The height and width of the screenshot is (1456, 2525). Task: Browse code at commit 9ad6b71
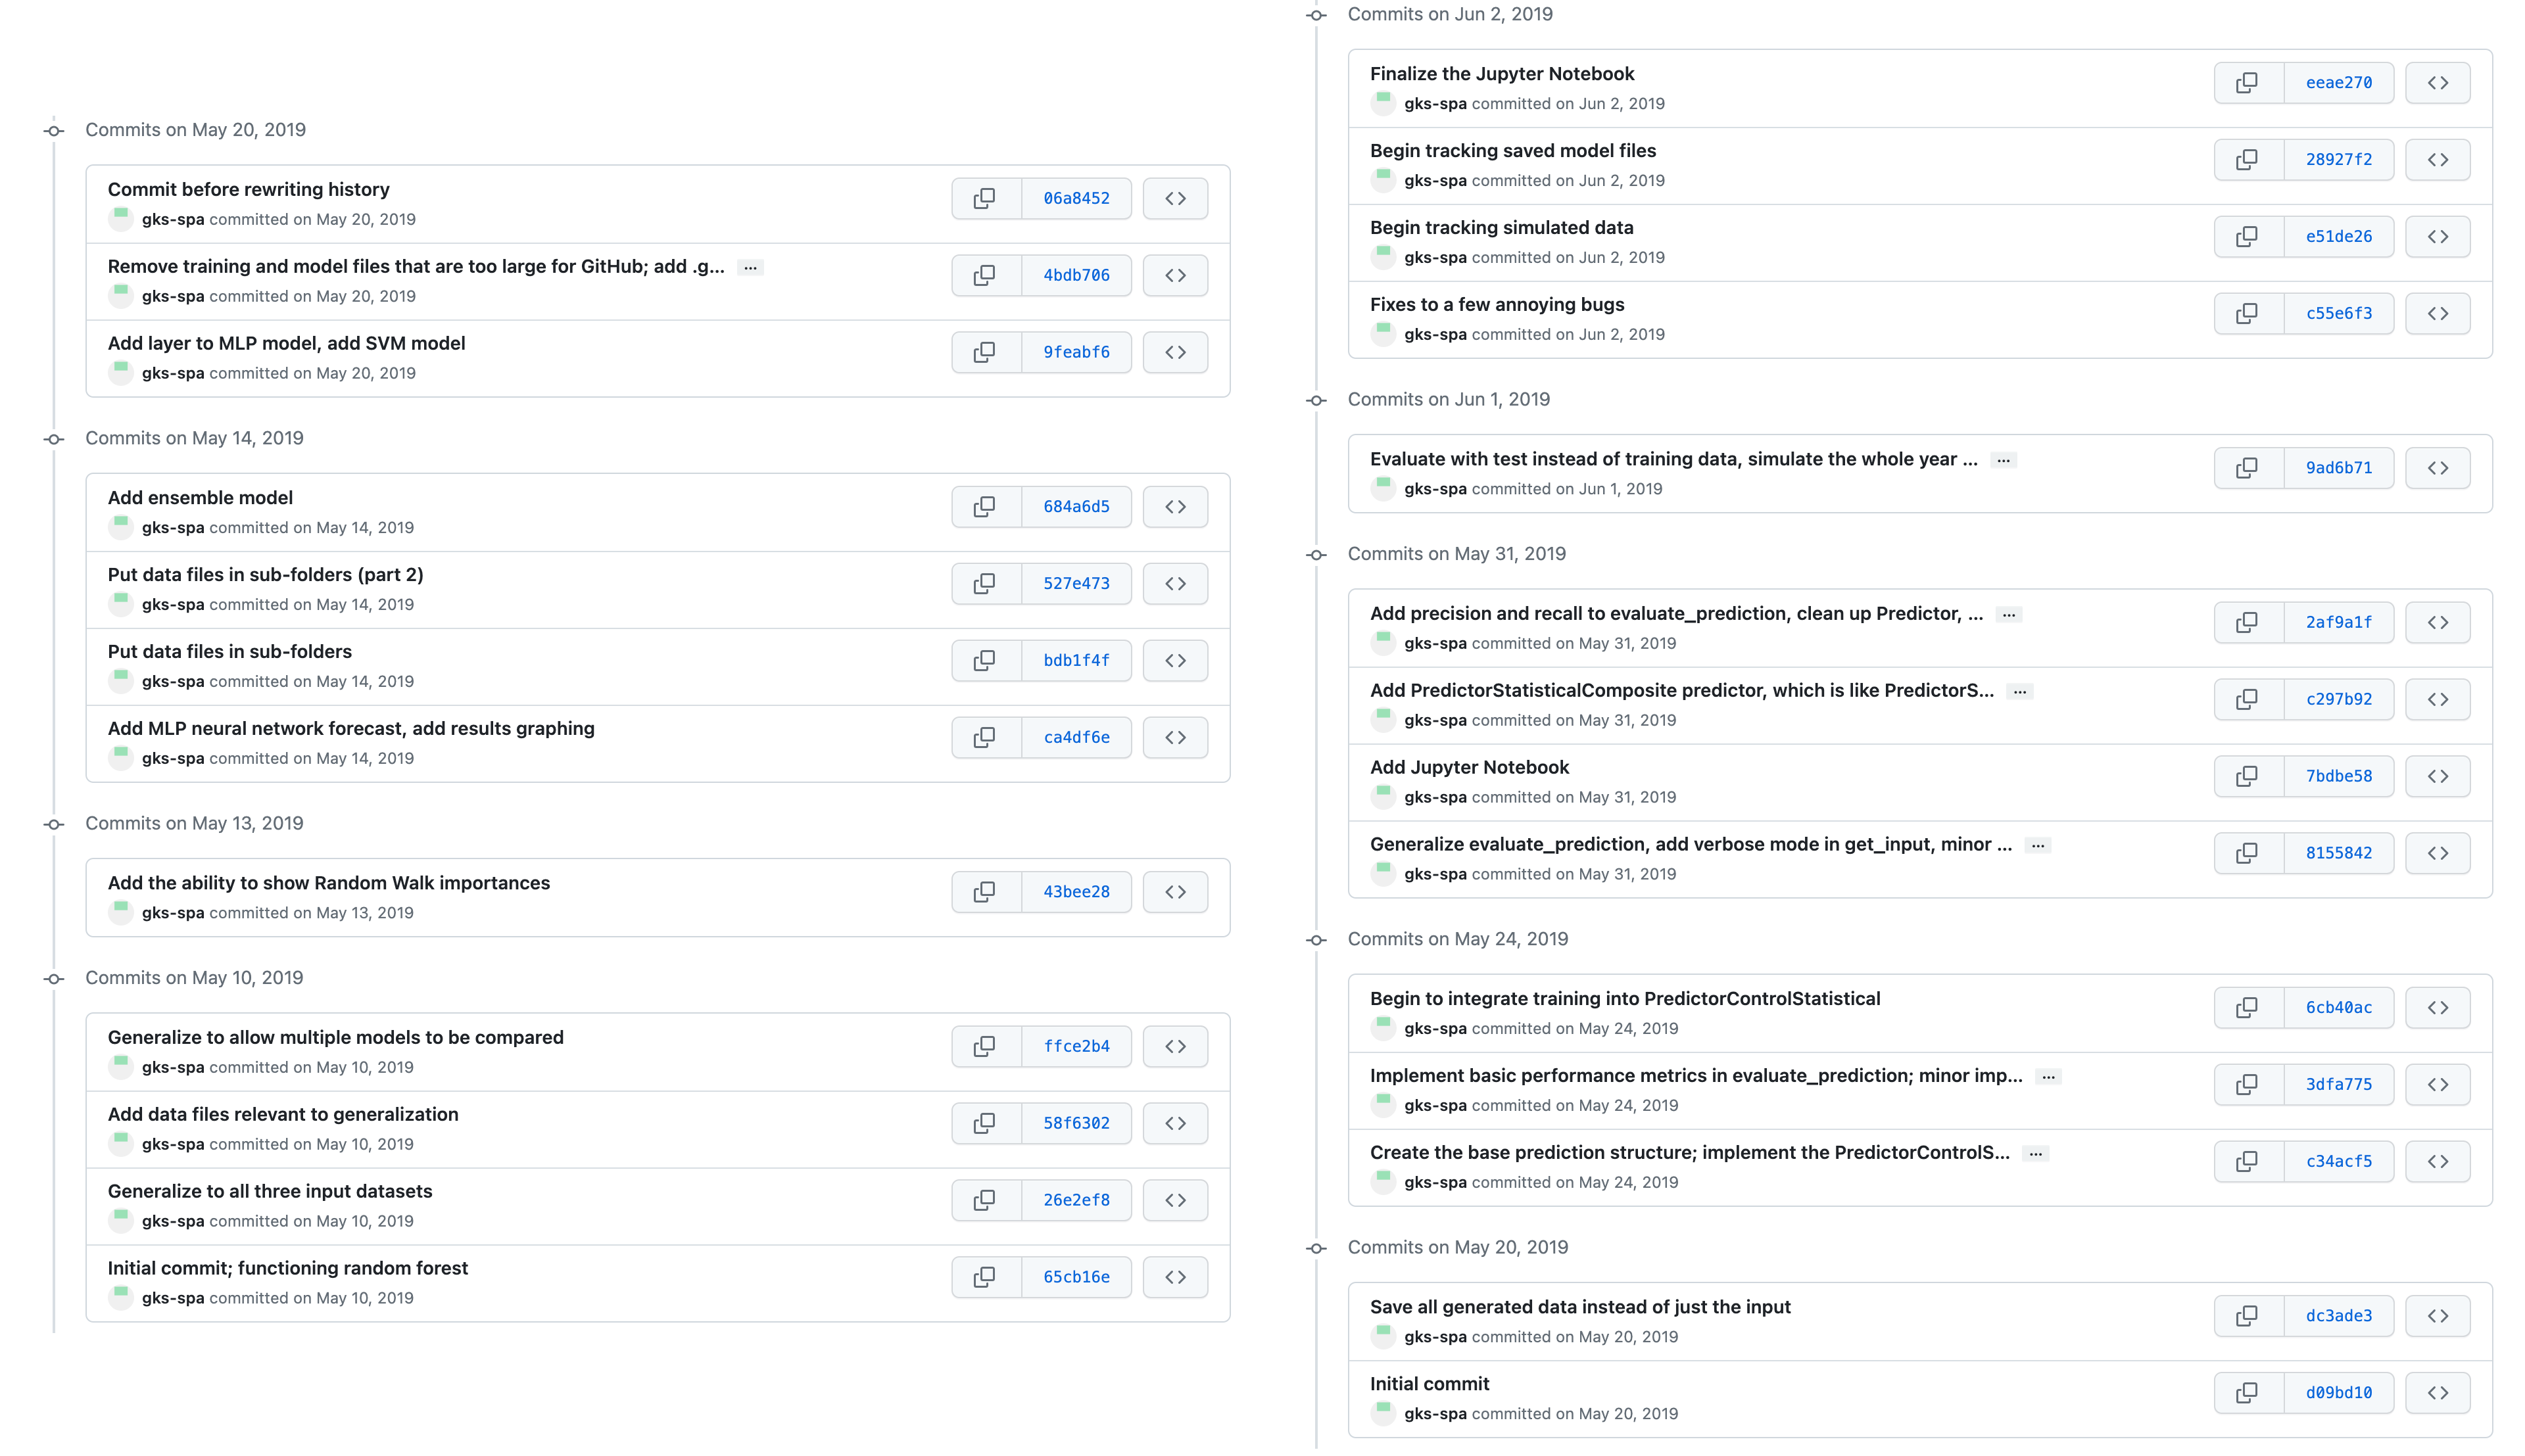(x=2438, y=468)
